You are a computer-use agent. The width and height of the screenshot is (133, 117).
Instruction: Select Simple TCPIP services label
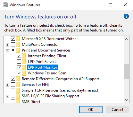pos(60,90)
